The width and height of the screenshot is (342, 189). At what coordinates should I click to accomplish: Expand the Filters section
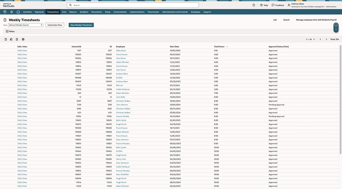10,31
